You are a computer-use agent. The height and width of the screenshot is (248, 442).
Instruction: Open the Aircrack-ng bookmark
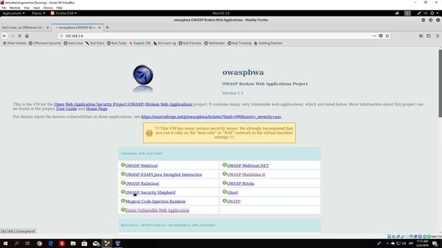point(164,43)
